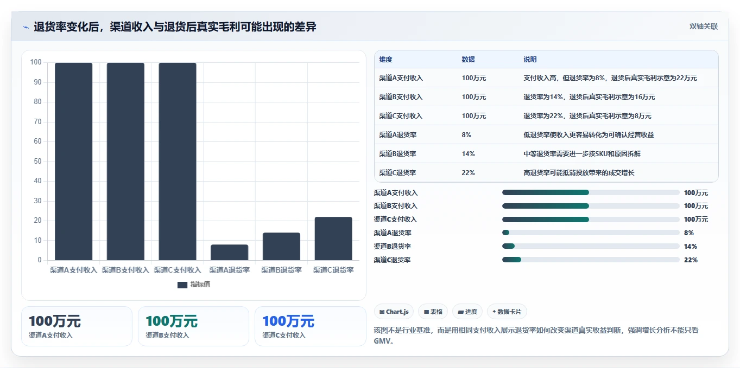This screenshot has width=740, height=368.
Task: Click x-axis label 渠道B退货率
Action: [281, 270]
